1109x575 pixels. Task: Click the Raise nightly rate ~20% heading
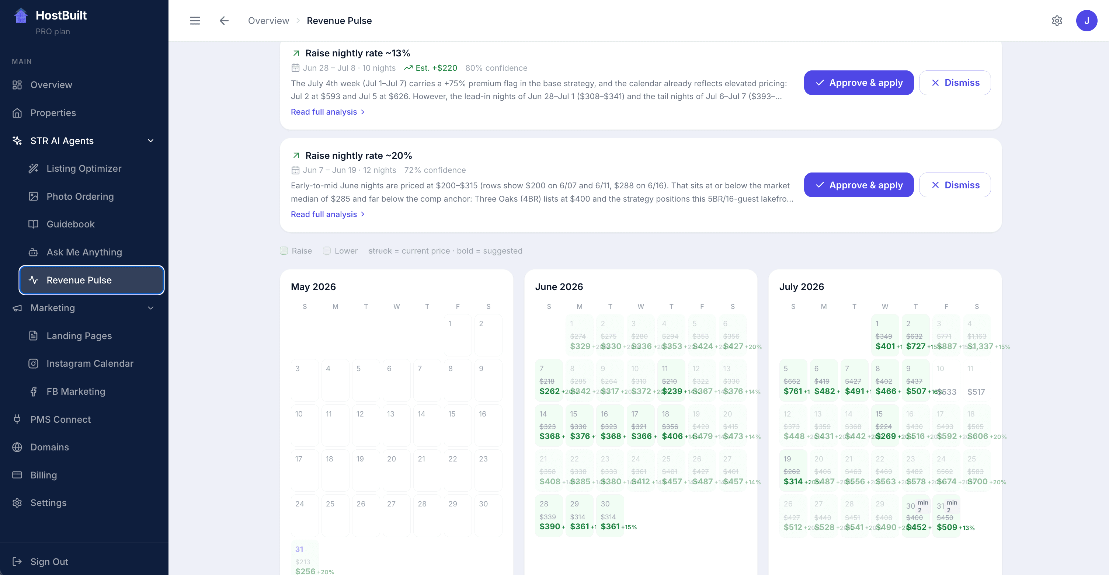358,156
